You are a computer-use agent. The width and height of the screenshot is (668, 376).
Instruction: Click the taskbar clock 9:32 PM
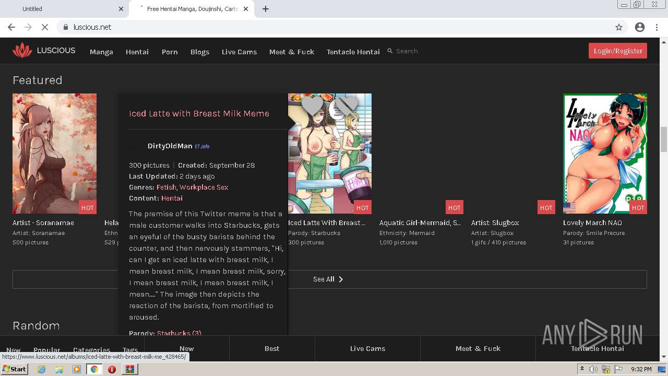[641, 369]
